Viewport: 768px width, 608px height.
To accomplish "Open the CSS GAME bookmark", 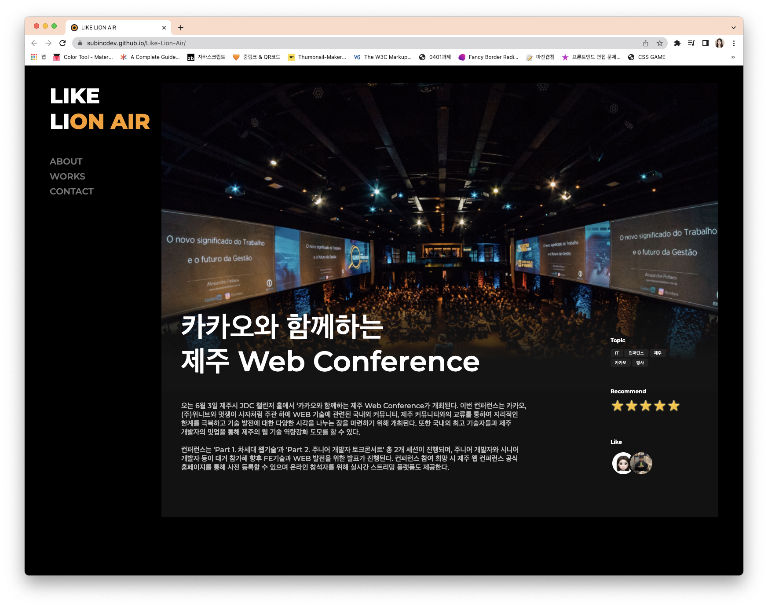I will [647, 57].
